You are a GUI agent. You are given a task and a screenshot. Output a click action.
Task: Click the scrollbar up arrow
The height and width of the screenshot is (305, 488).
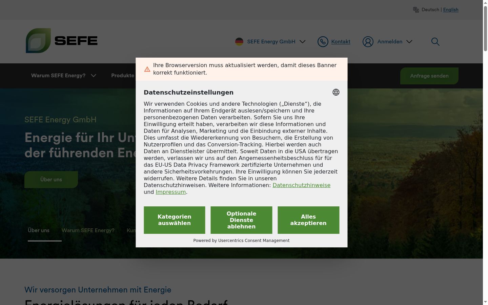pyautogui.click(x=485, y=2)
